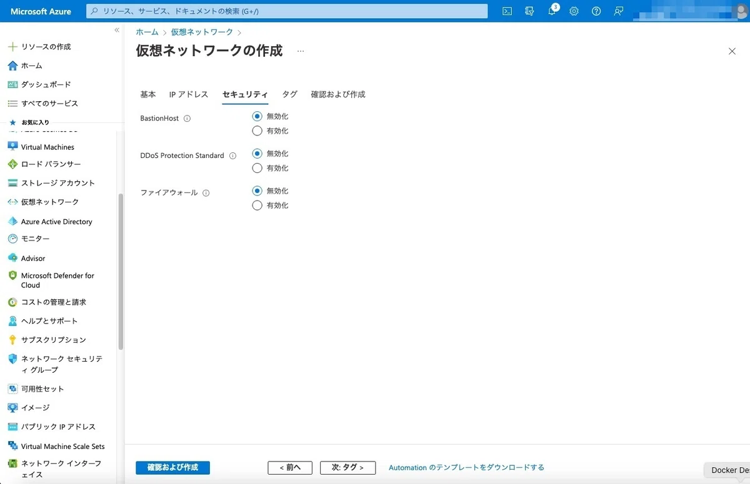Select 有効化 for DDoS Protection Standard
The width and height of the screenshot is (750, 484).
pos(257,168)
